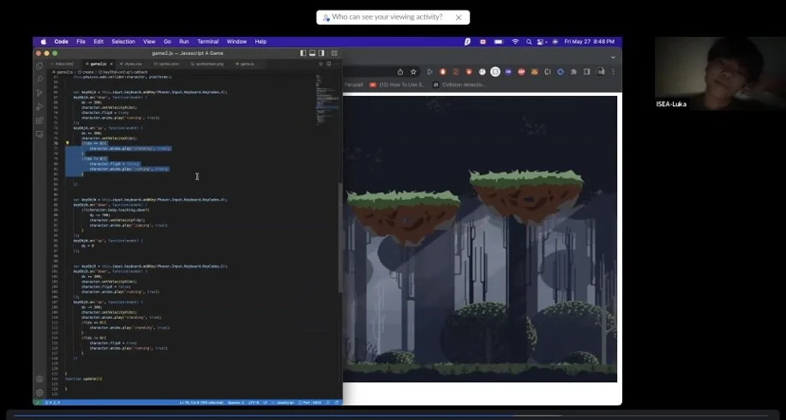The width and height of the screenshot is (786, 420).
Task: Open the View menu
Action: (x=149, y=42)
